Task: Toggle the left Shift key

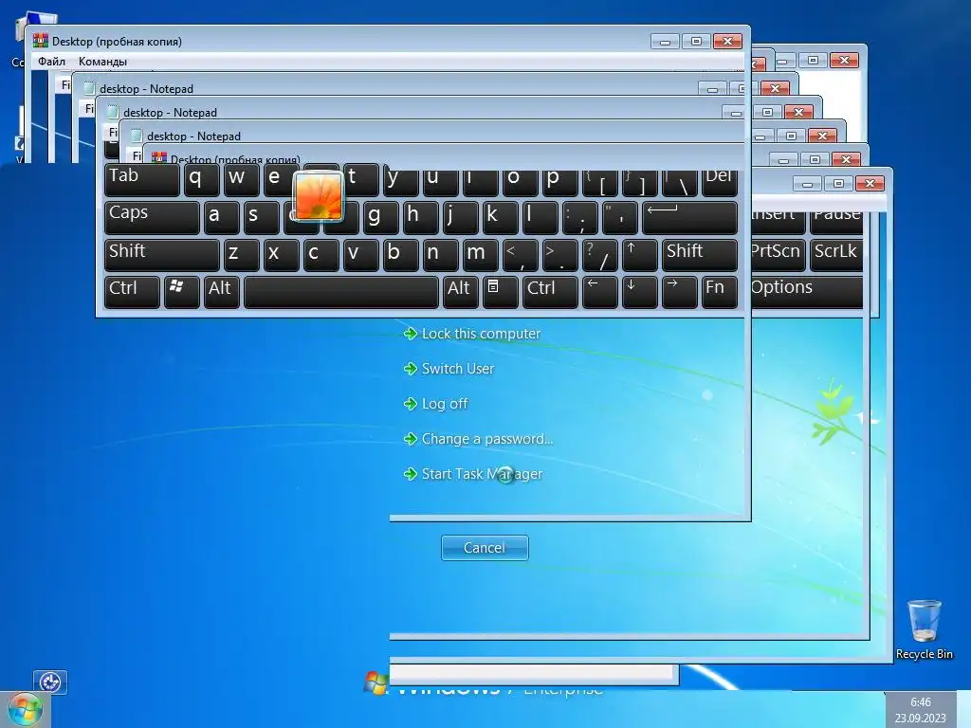Action: pyautogui.click(x=161, y=255)
